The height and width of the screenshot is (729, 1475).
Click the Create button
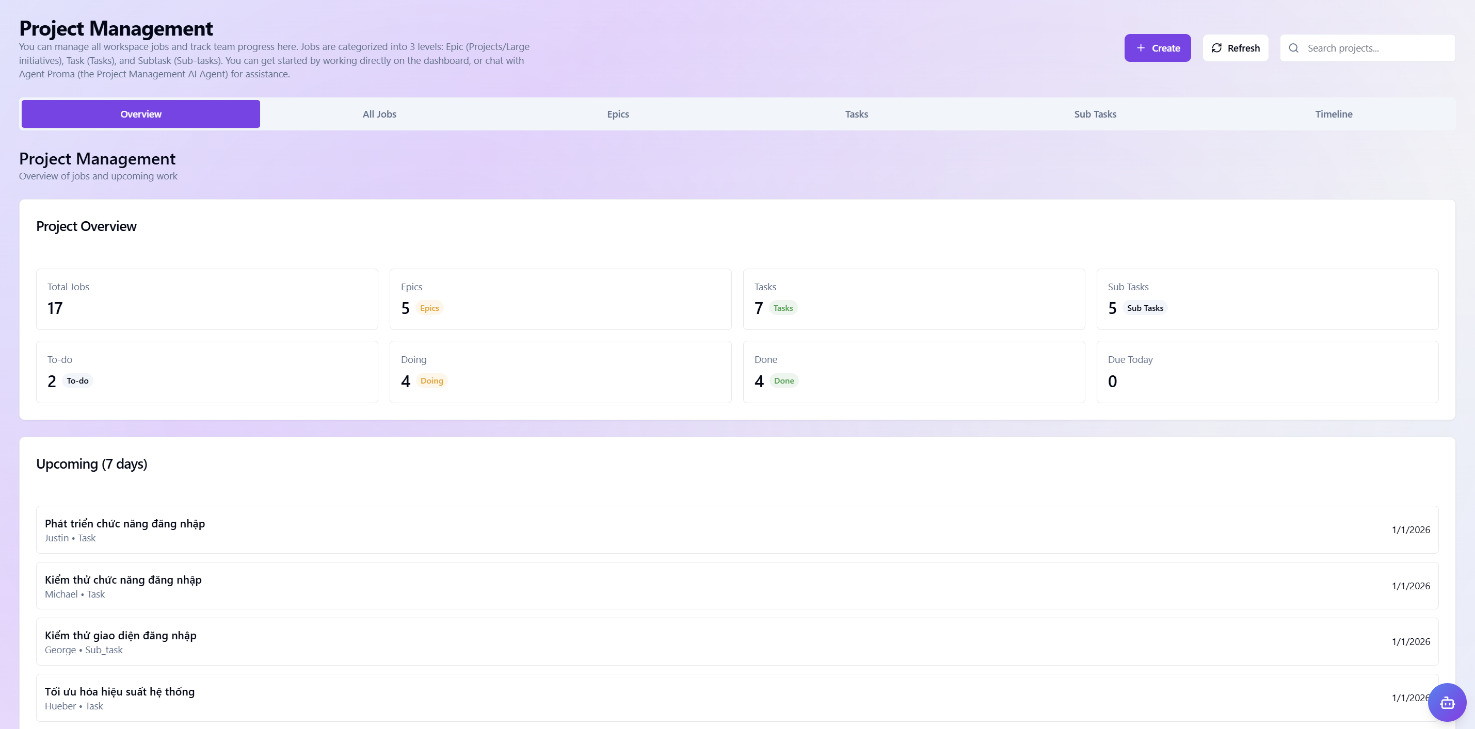coord(1157,48)
